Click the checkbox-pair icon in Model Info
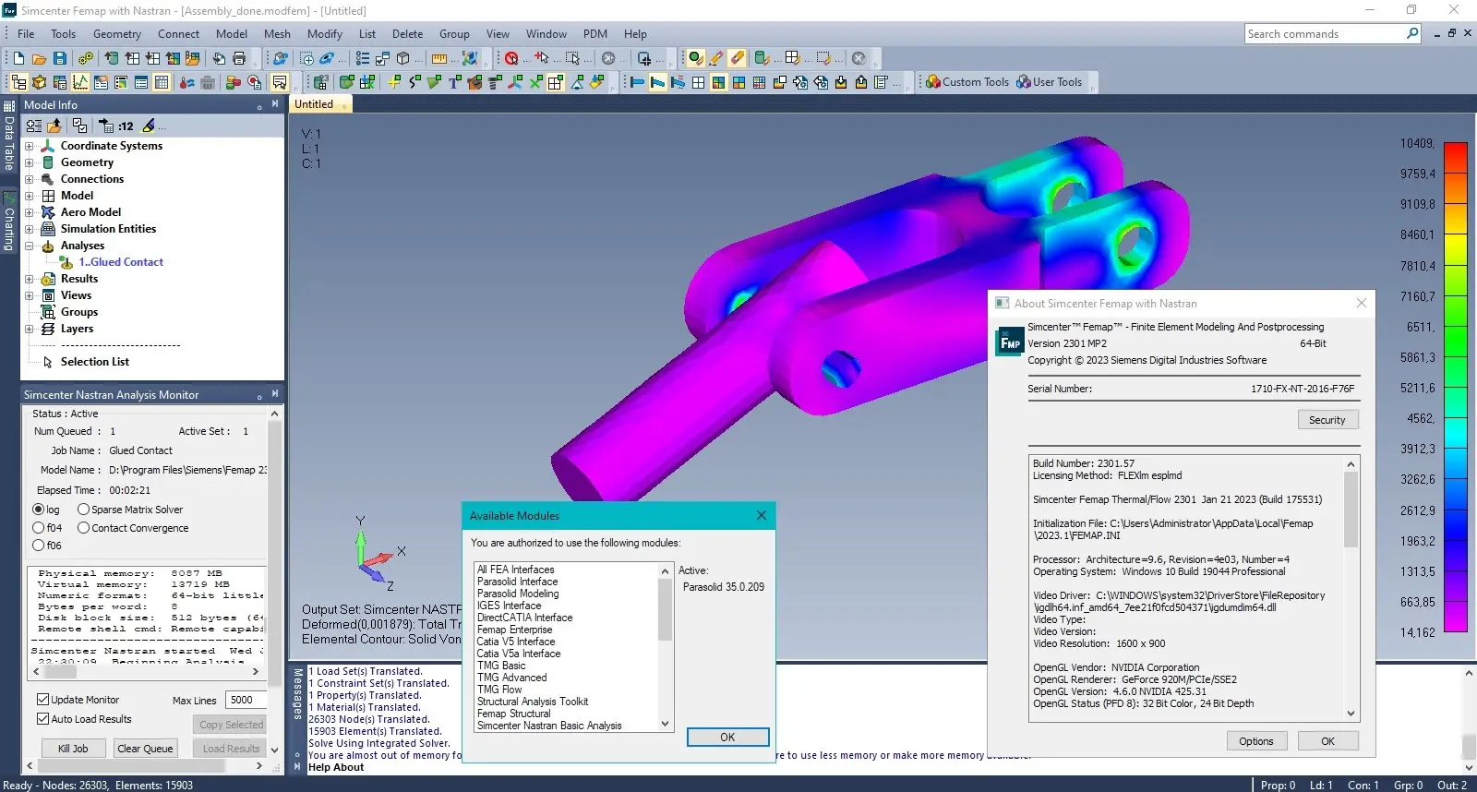This screenshot has width=1477, height=792. pyautogui.click(x=79, y=126)
